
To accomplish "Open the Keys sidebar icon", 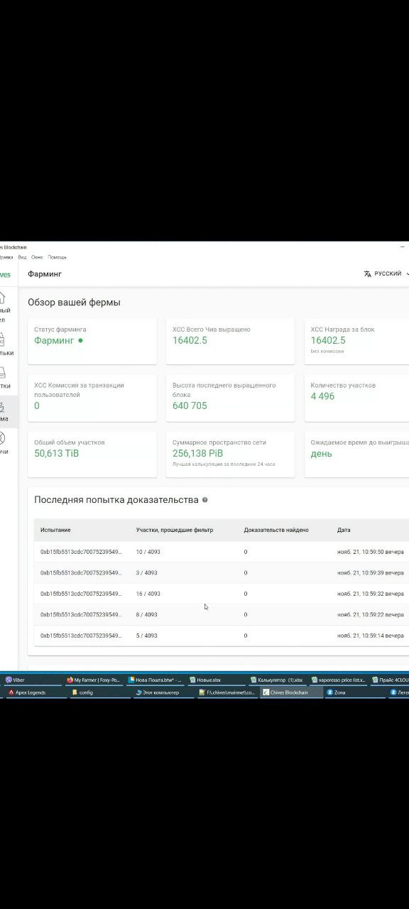I will 2,437.
